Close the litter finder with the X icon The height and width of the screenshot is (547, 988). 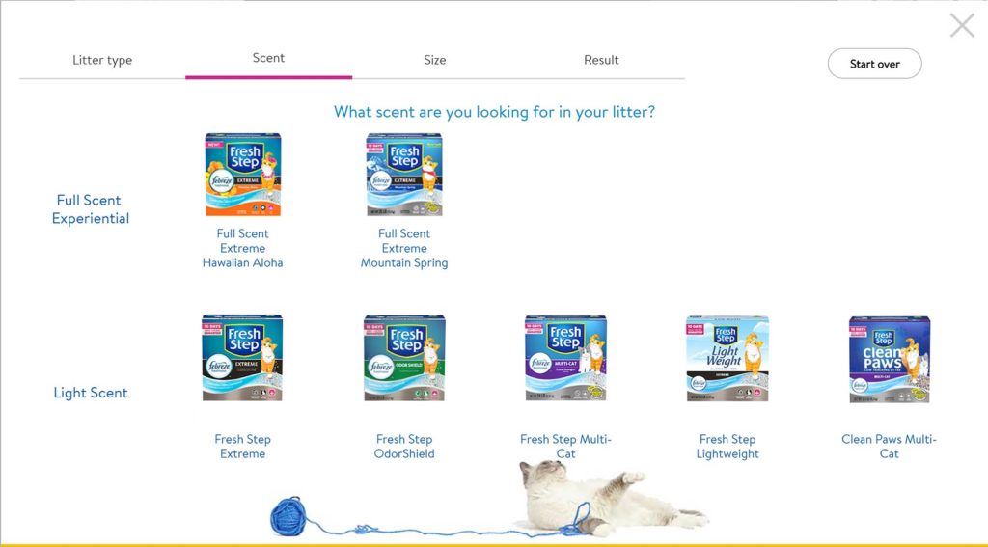961,25
